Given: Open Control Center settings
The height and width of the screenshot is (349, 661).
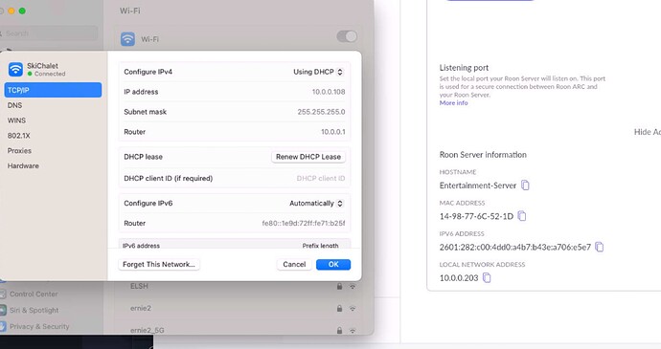Looking at the screenshot, I should tap(34, 294).
